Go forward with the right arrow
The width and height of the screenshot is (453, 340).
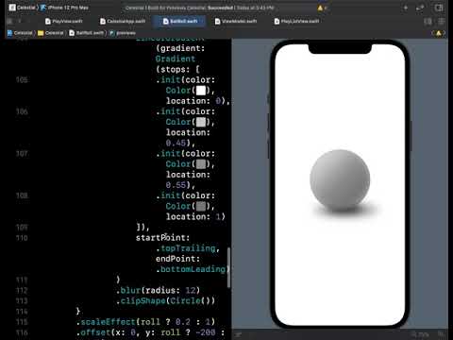pos(28,21)
